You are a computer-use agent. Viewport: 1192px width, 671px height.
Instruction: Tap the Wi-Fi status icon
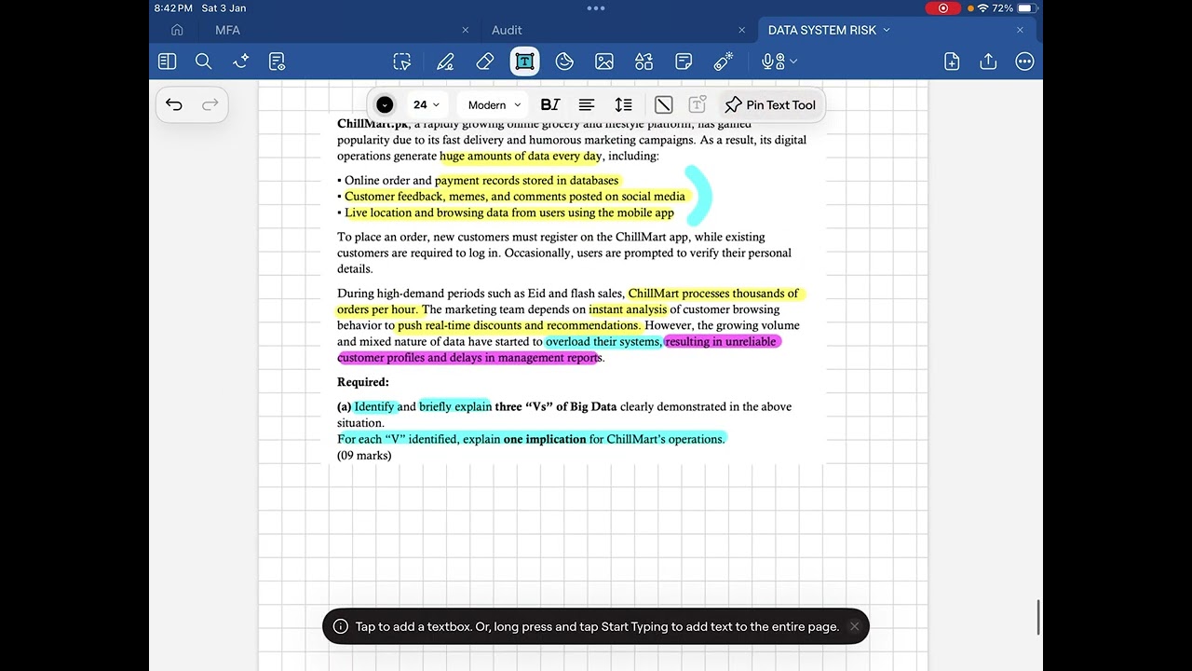pyautogui.click(x=982, y=8)
